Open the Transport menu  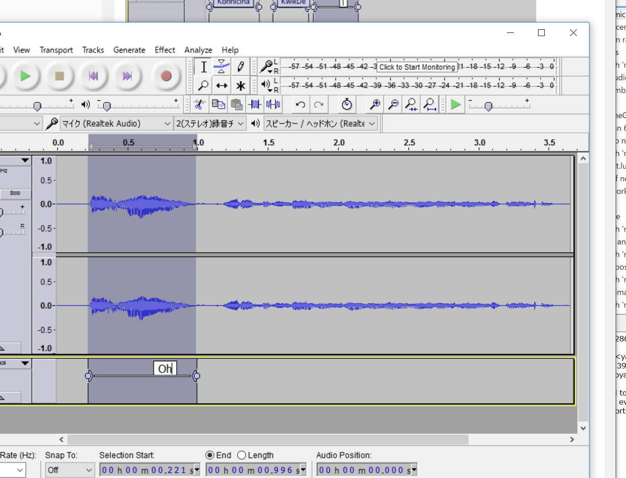[x=56, y=50]
